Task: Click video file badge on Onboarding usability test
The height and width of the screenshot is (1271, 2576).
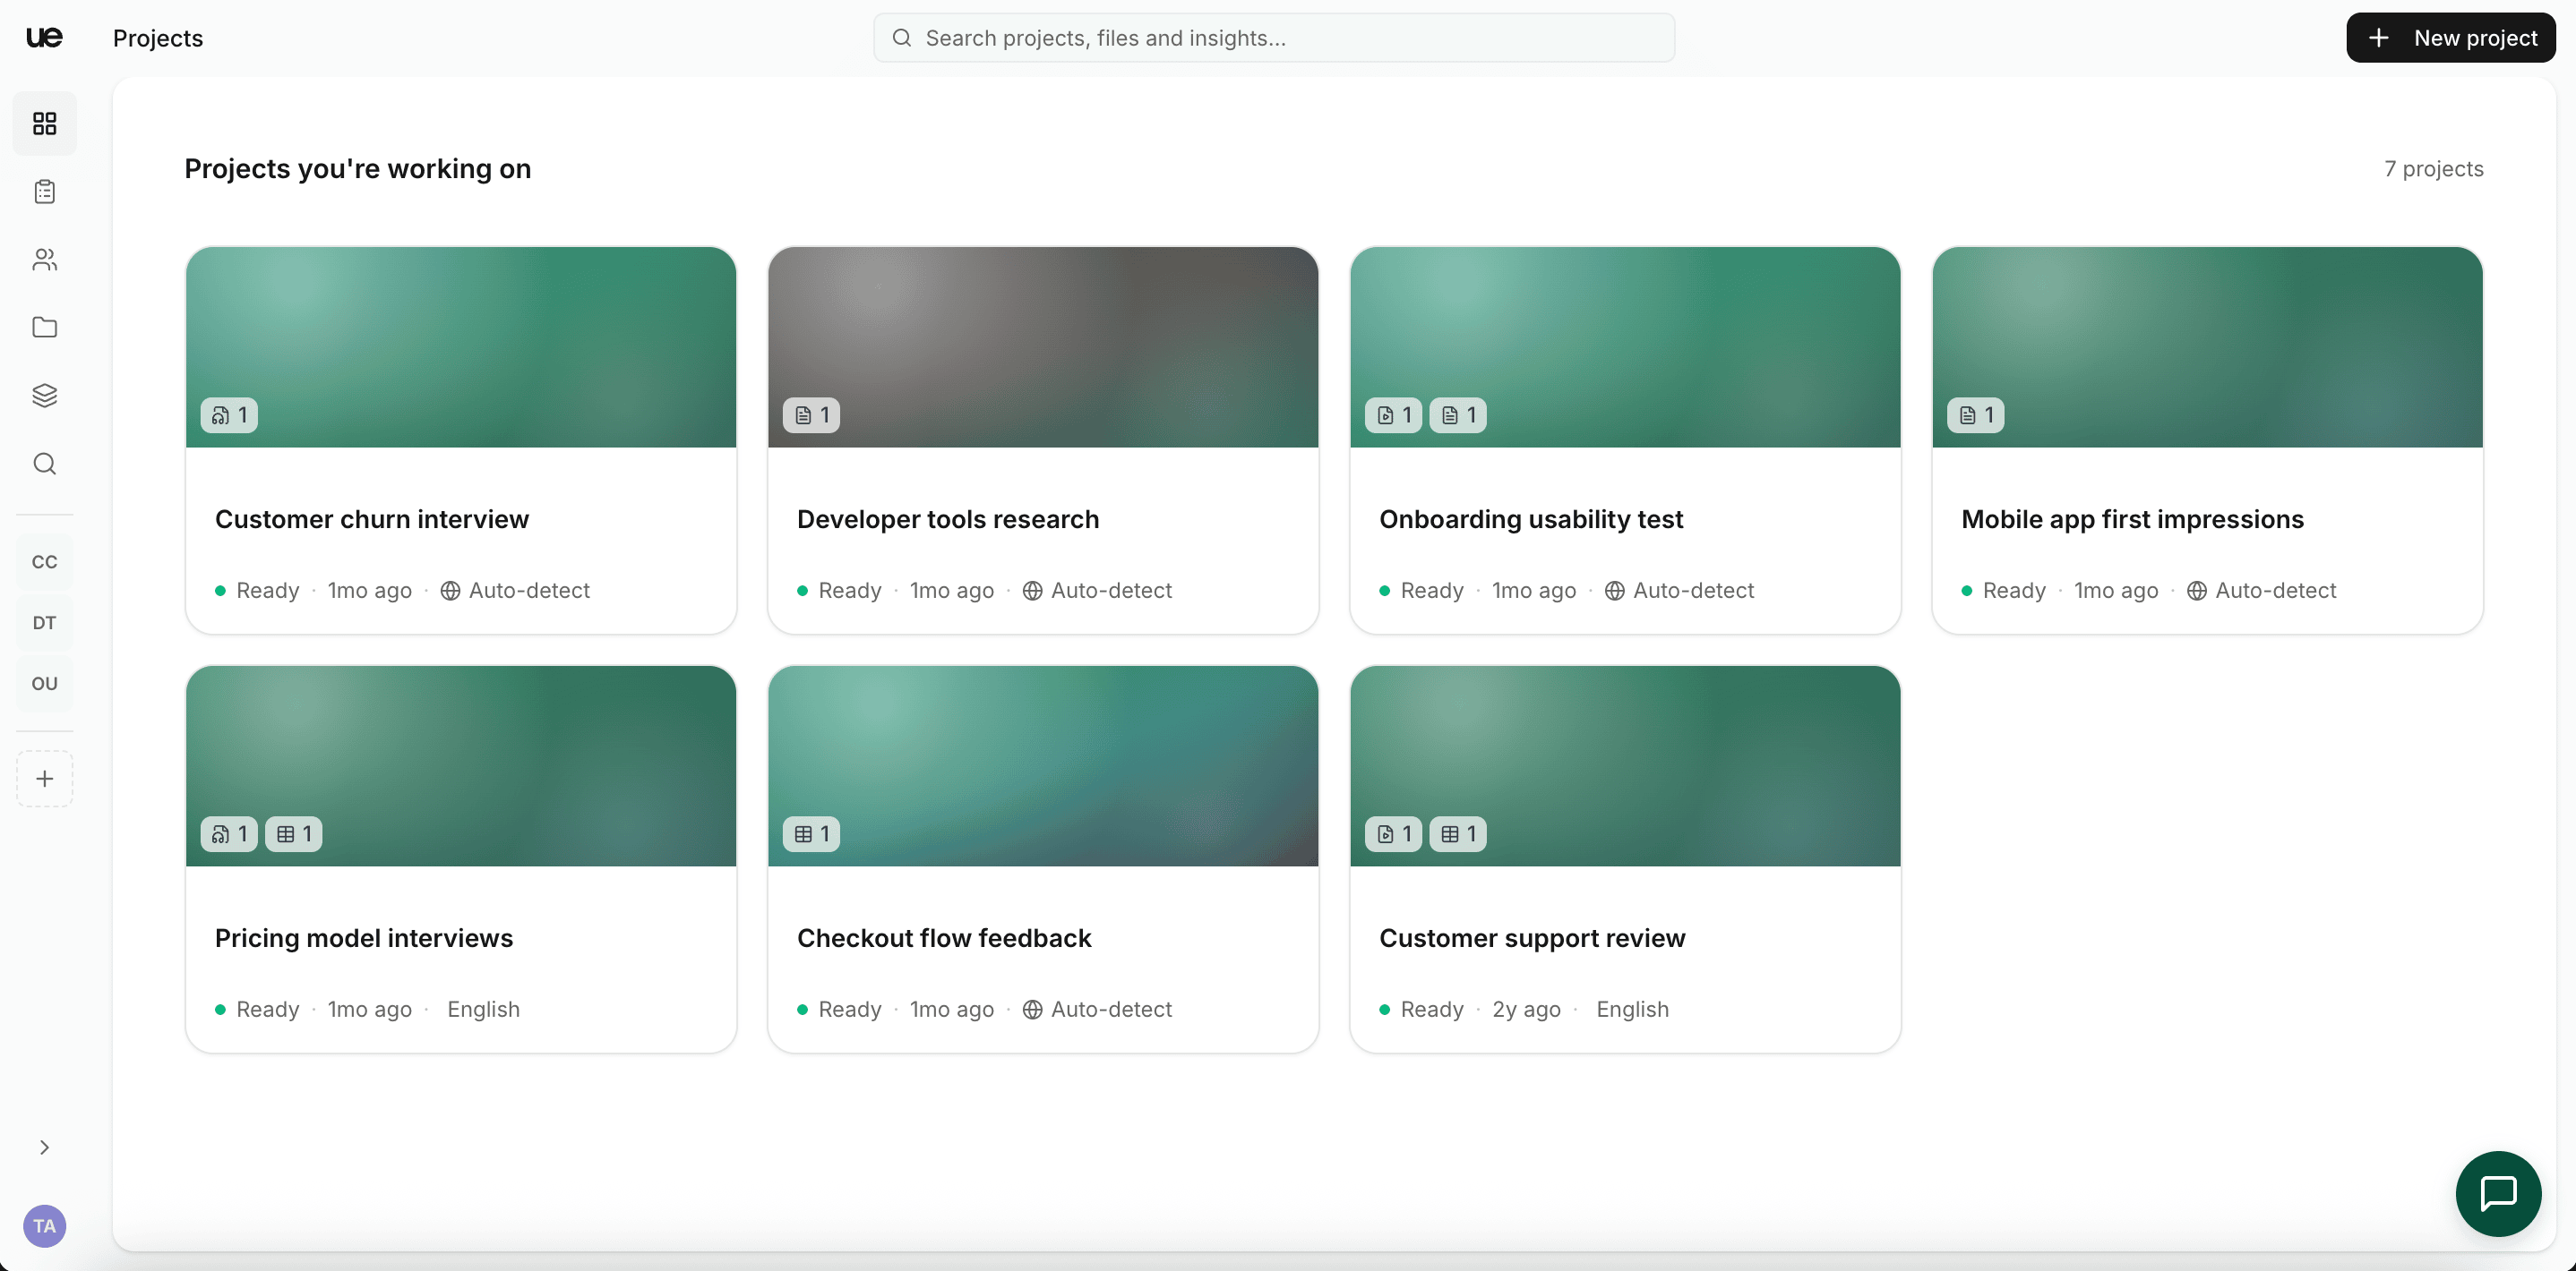Action: tap(1393, 414)
